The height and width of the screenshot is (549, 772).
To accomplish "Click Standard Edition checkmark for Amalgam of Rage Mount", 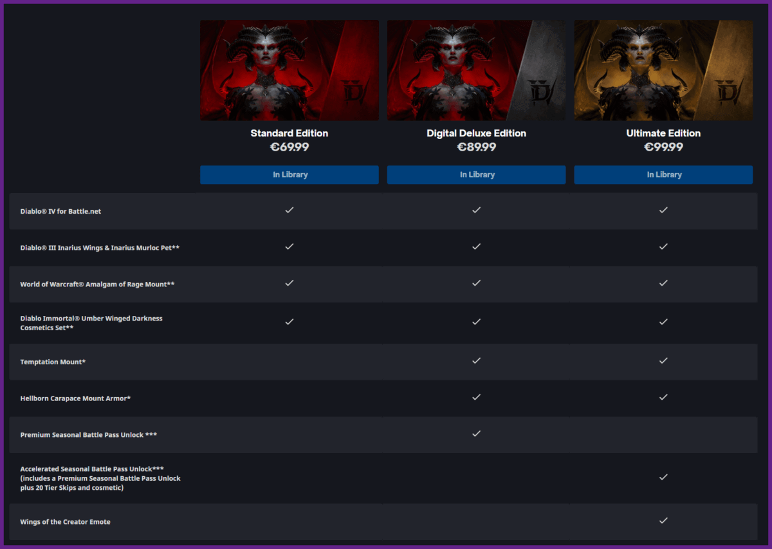I will [x=289, y=283].
